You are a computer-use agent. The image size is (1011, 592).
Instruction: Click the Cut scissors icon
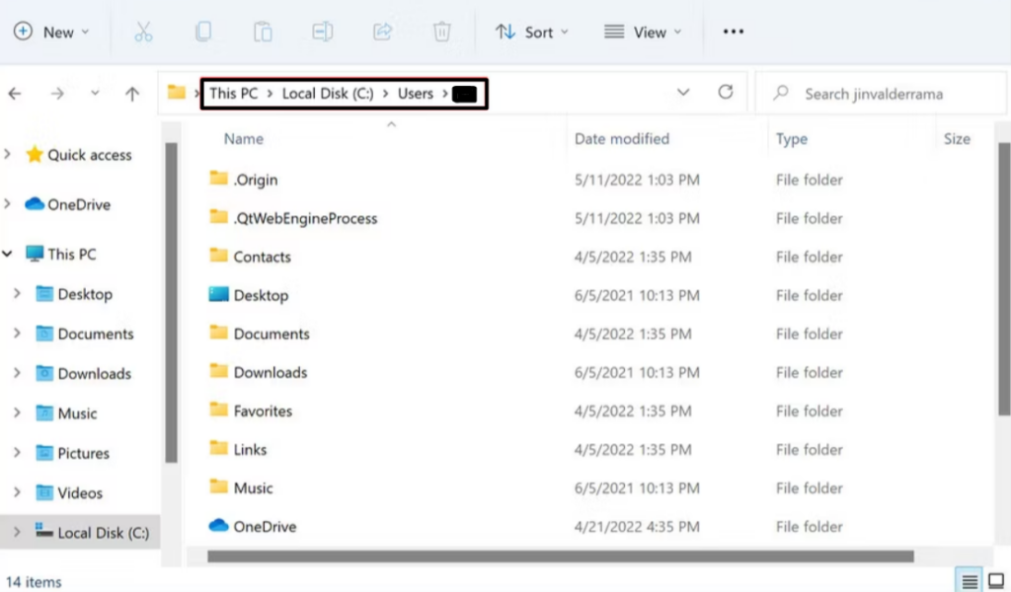143,32
